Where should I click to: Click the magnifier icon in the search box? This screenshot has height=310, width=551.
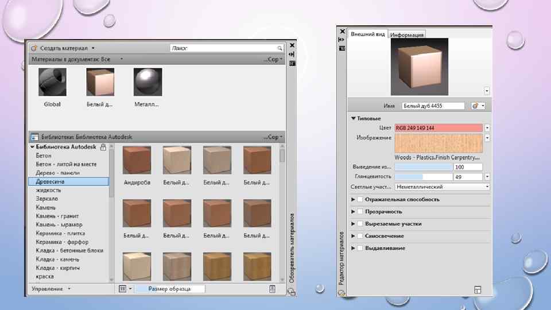click(280, 49)
